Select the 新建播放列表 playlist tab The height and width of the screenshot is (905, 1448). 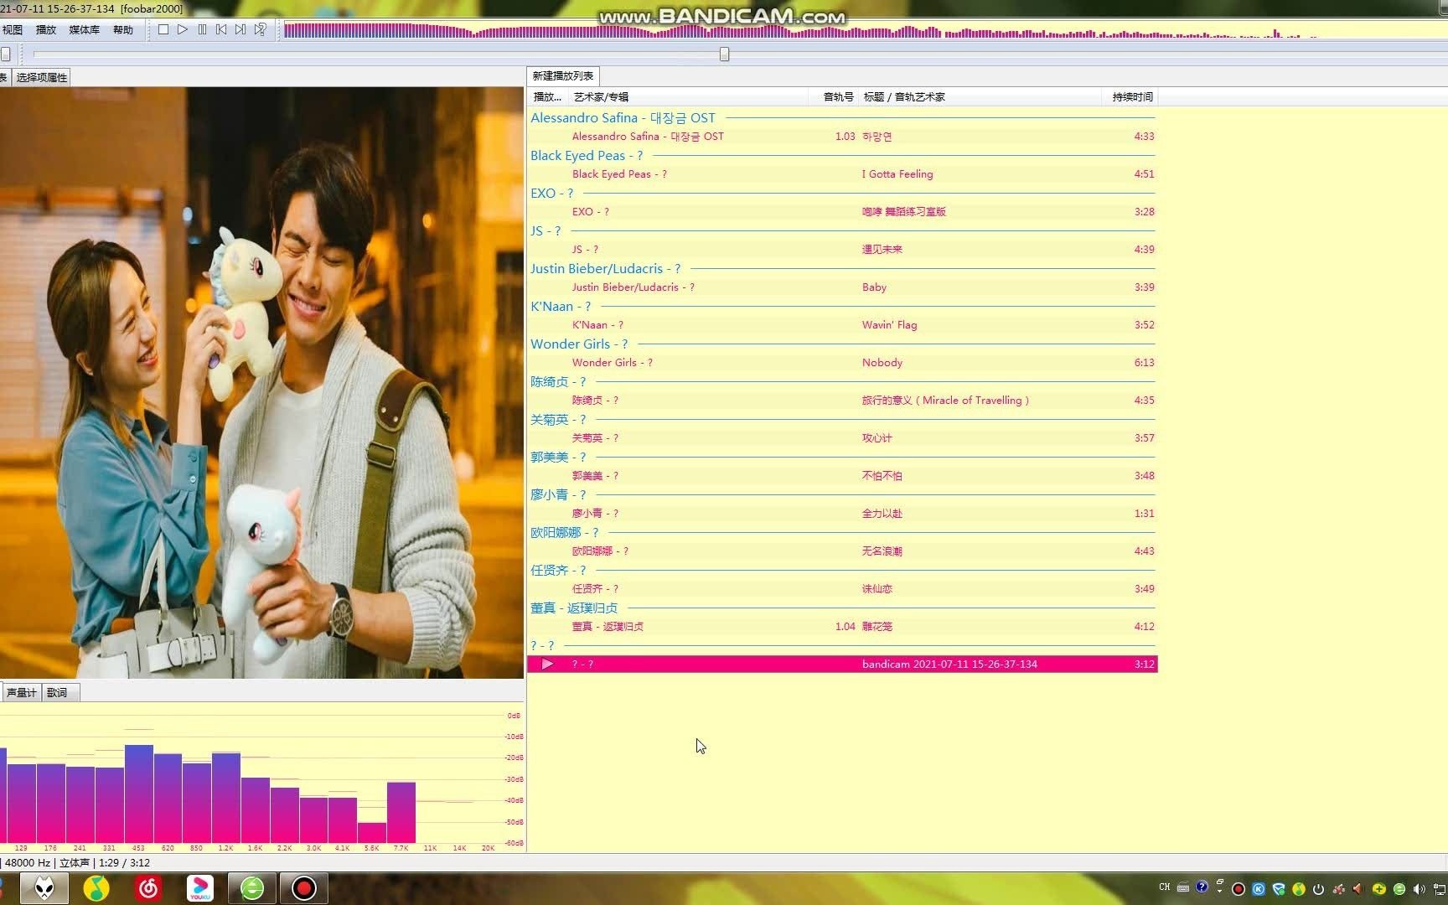(563, 76)
